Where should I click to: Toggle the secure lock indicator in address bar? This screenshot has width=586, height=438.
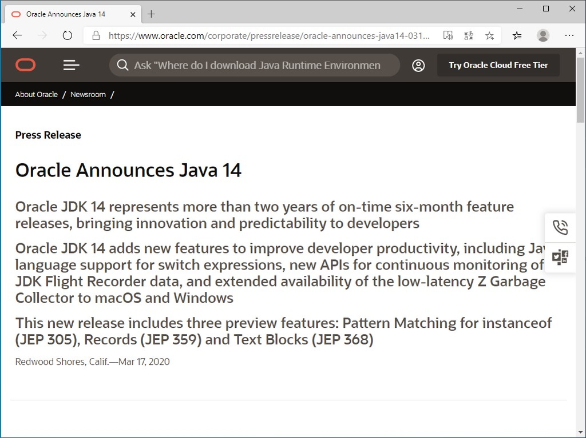[95, 35]
